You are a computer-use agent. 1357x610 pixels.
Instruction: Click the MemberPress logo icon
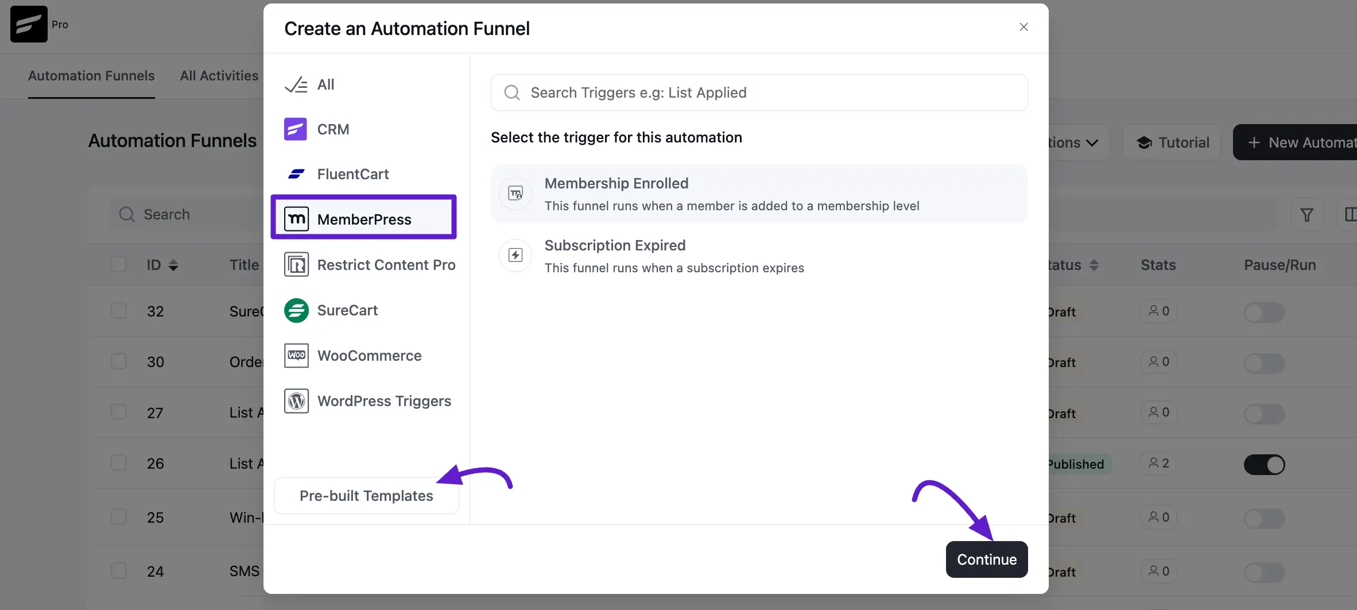(x=296, y=219)
